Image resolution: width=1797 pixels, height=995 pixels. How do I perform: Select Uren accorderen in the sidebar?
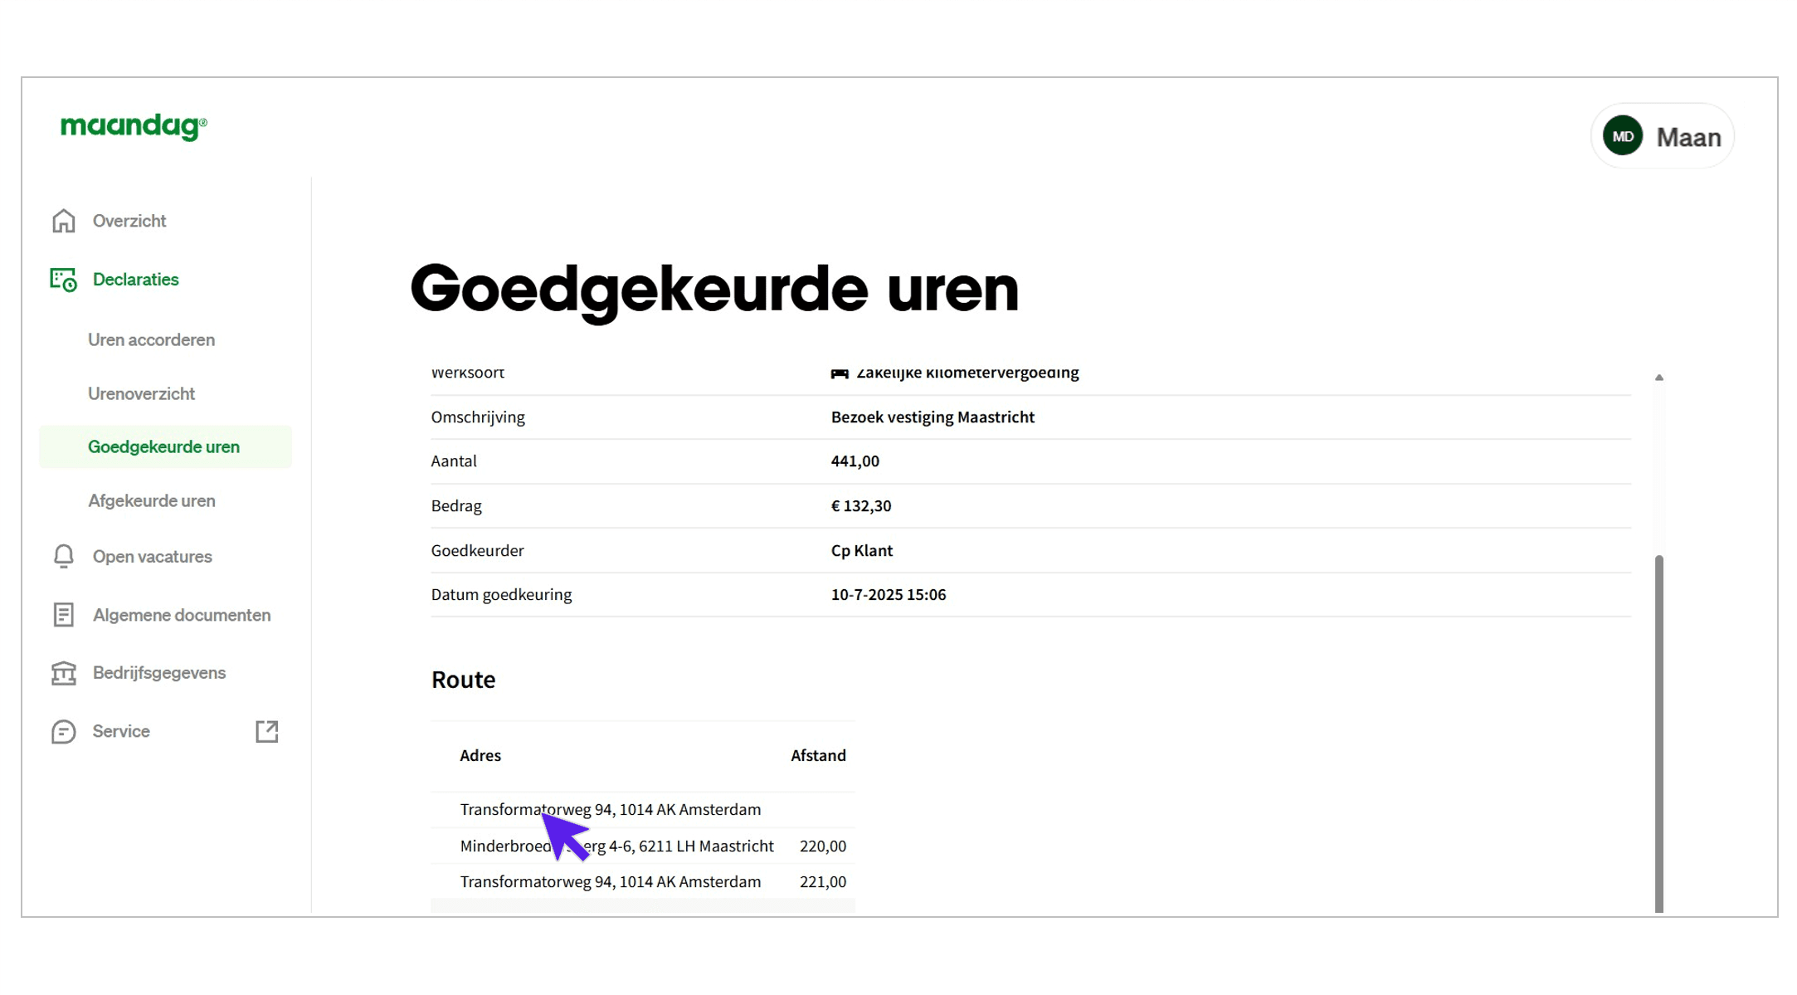[x=150, y=339]
